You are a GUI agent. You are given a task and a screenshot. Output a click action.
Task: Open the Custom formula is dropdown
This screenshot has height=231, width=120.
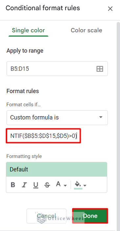tap(57, 117)
